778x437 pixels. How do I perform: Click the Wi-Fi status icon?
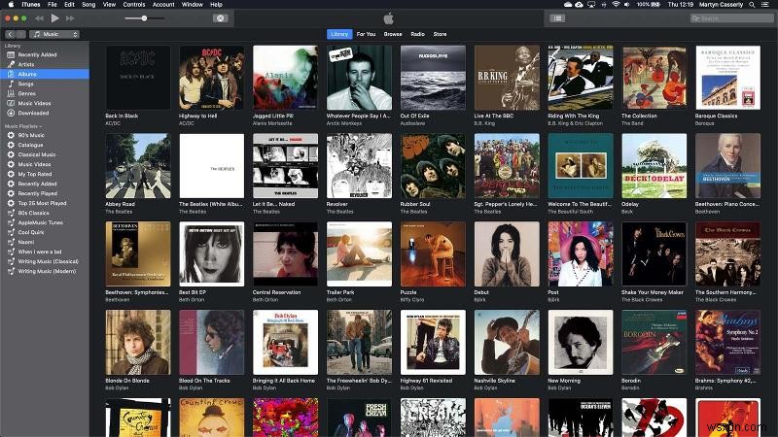point(616,5)
